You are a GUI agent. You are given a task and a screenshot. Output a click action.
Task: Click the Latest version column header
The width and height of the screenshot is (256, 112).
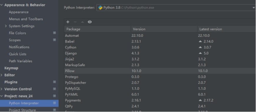click(x=227, y=29)
